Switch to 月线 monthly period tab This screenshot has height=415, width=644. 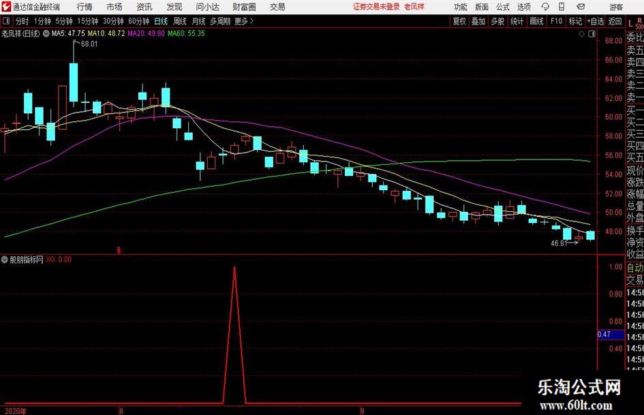pos(198,21)
